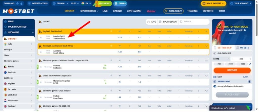Open the Live Casino section
259x112 pixels.
[134, 11]
